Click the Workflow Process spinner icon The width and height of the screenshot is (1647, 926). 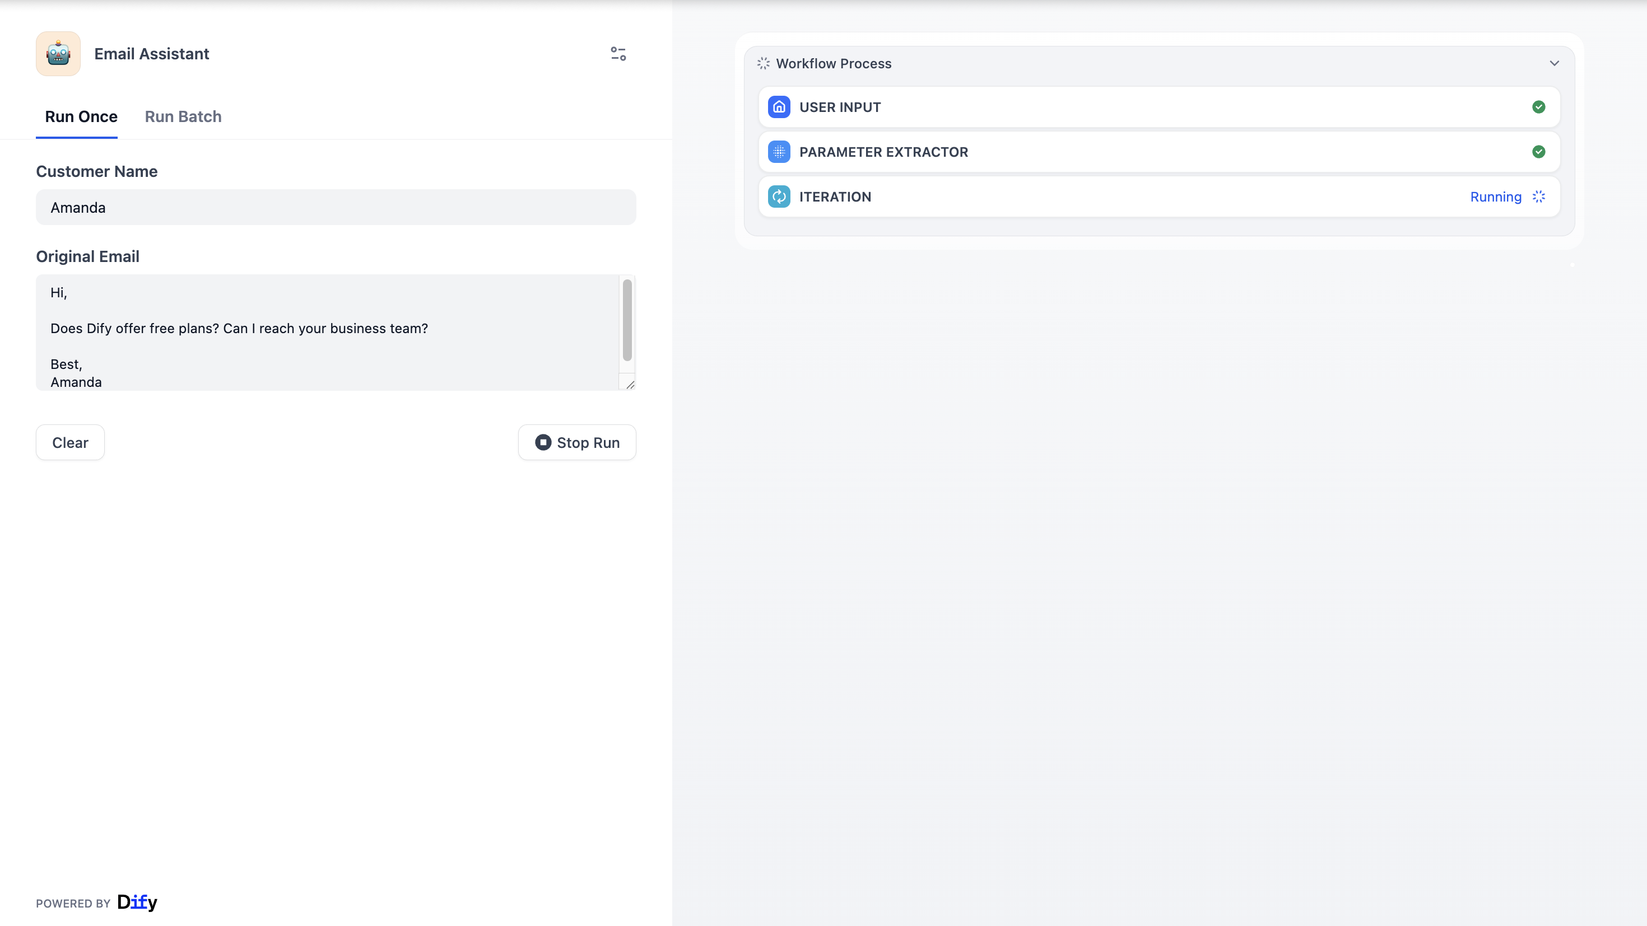(763, 63)
